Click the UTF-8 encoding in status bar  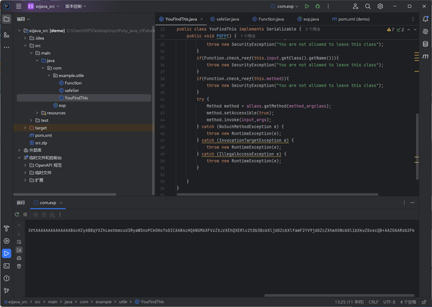click(389, 302)
